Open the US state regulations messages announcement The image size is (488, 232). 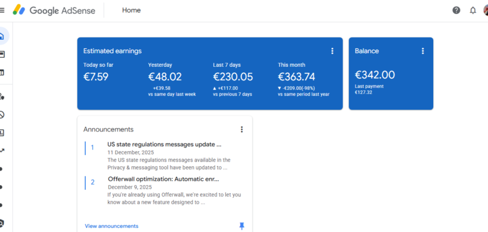(x=164, y=145)
